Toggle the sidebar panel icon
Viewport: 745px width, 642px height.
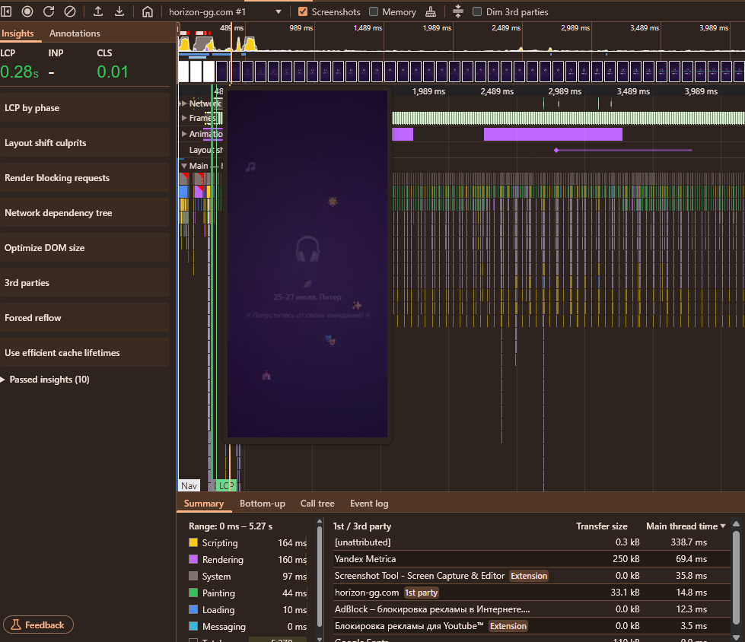click(x=7, y=11)
